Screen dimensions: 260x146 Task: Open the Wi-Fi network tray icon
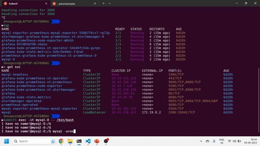pos(229,141)
